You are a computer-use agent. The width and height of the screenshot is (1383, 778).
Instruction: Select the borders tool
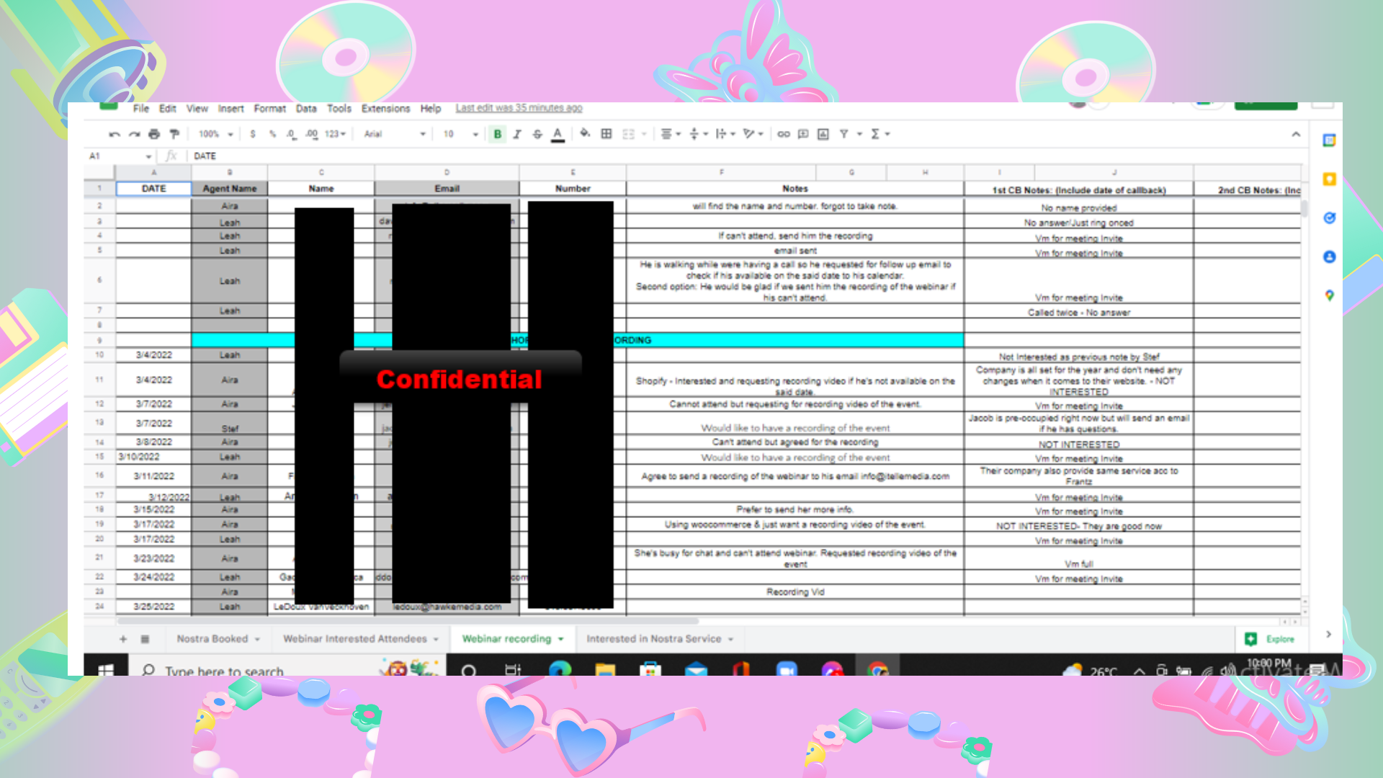pos(606,134)
